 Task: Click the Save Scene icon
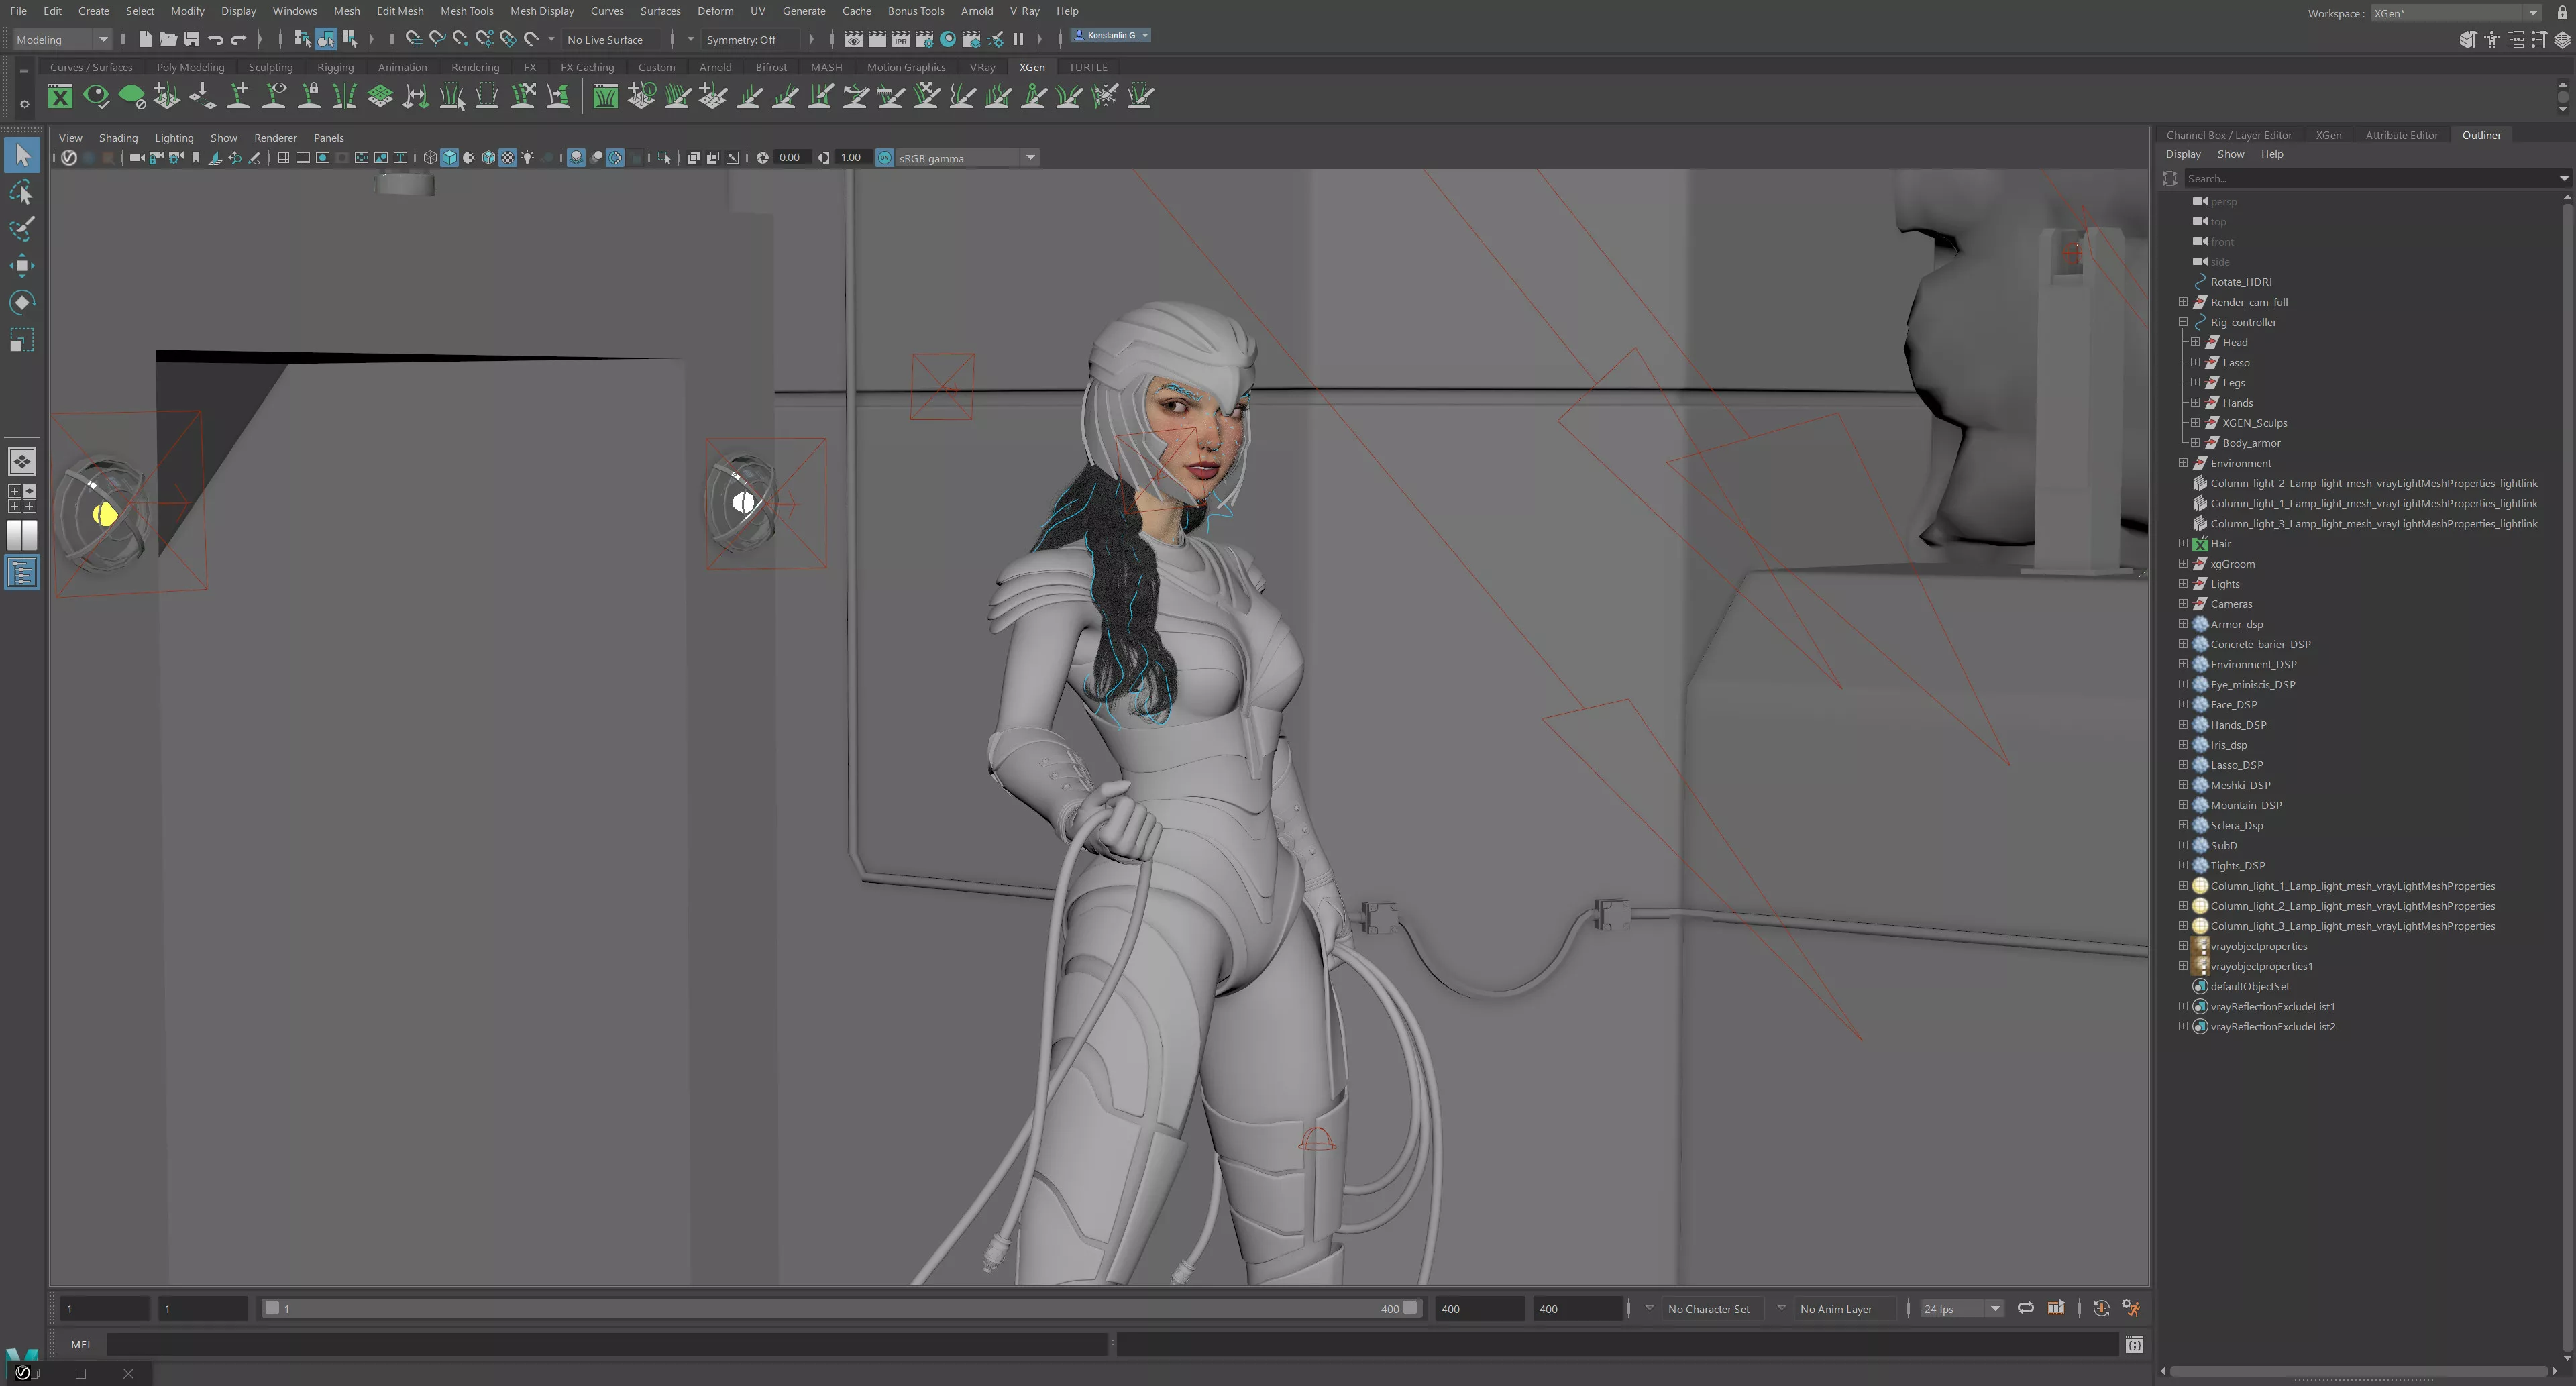191,39
